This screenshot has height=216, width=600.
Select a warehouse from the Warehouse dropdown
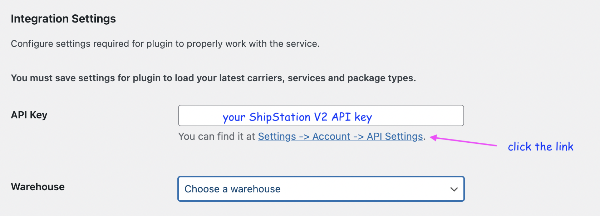[321, 189]
